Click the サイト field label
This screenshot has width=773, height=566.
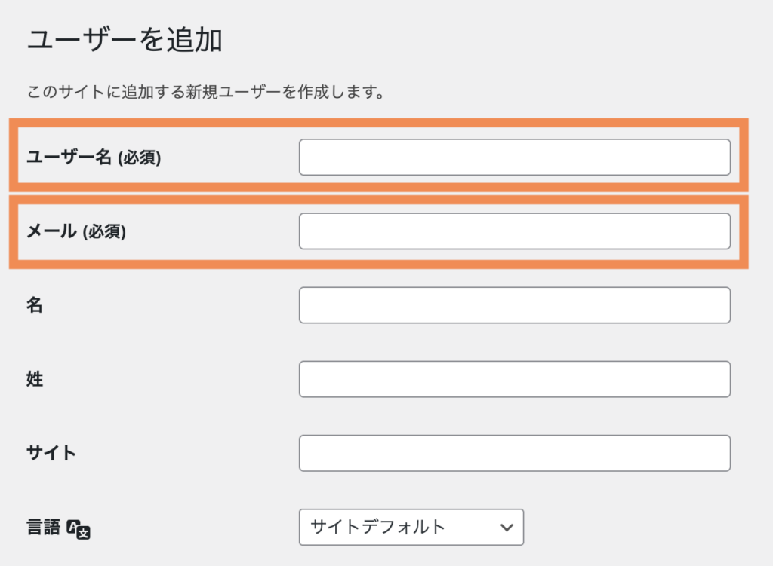point(51,453)
